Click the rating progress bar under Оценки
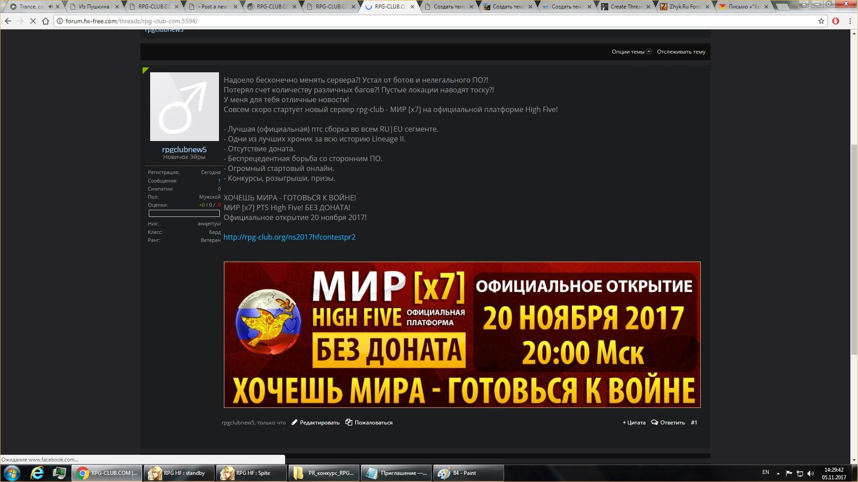This screenshot has height=482, width=858. pyautogui.click(x=184, y=213)
